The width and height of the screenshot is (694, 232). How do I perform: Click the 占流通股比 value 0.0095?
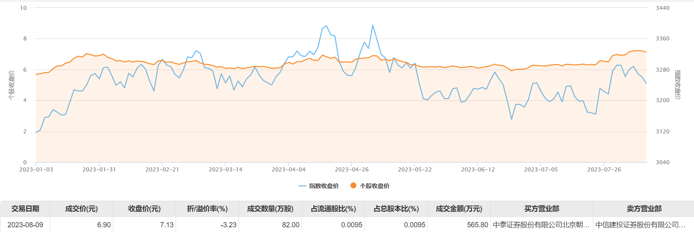coord(352,225)
